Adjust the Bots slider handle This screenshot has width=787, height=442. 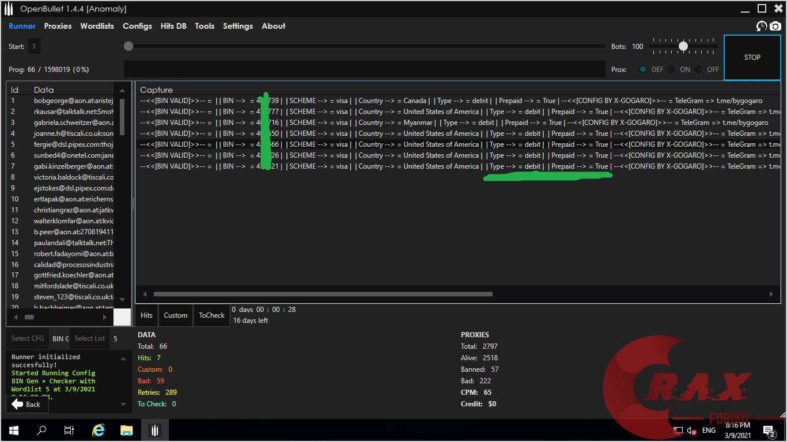pos(683,46)
